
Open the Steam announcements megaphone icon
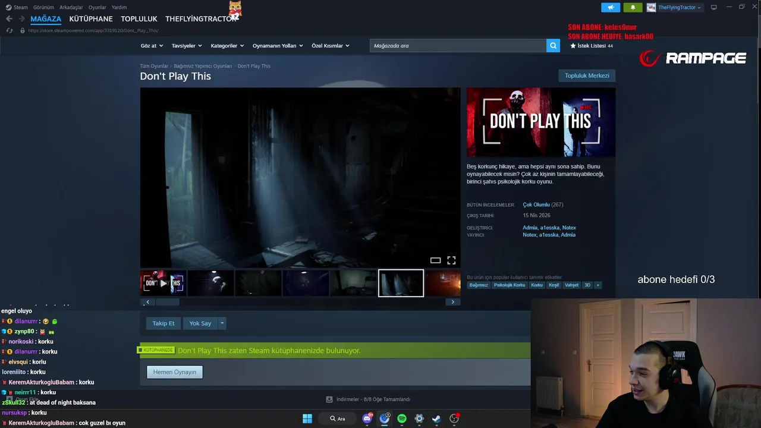click(611, 7)
